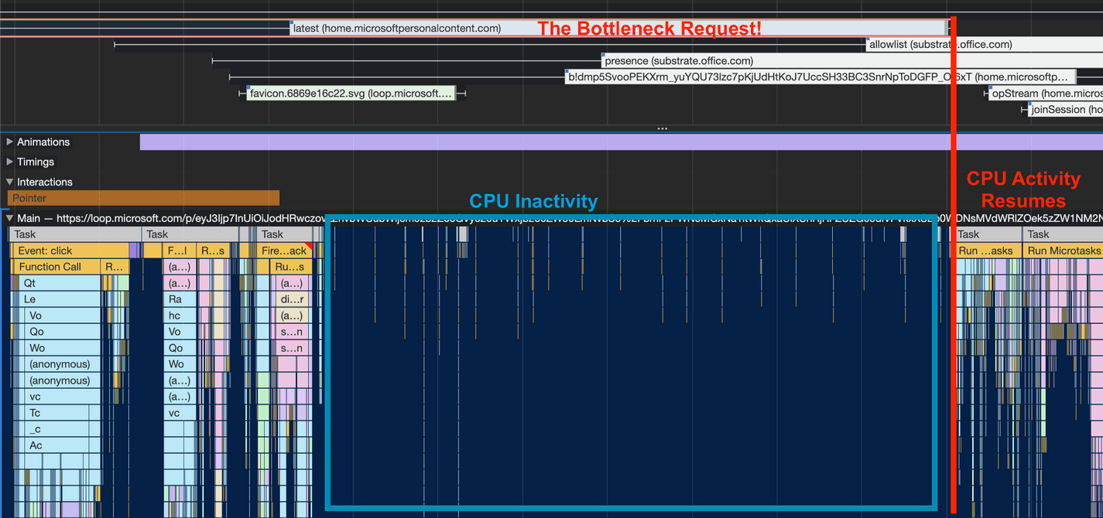
Task: Collapse the Interactions track
Action: point(9,182)
